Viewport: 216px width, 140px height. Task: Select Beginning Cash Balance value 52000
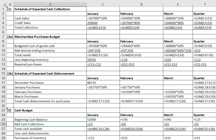coord(103,120)
